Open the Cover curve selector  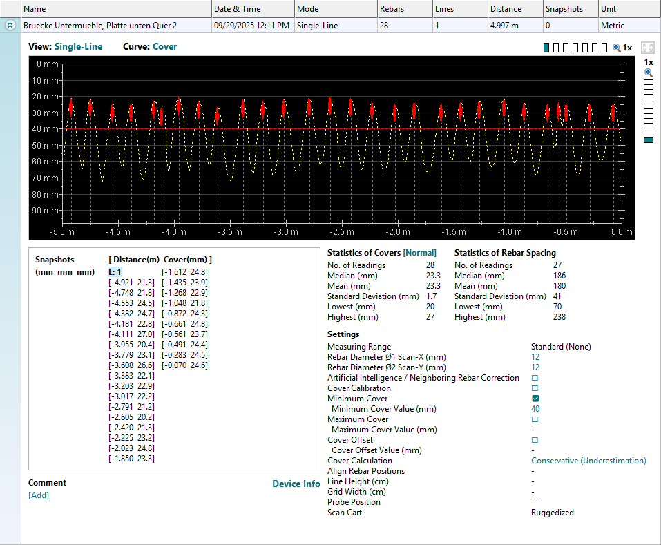[164, 47]
